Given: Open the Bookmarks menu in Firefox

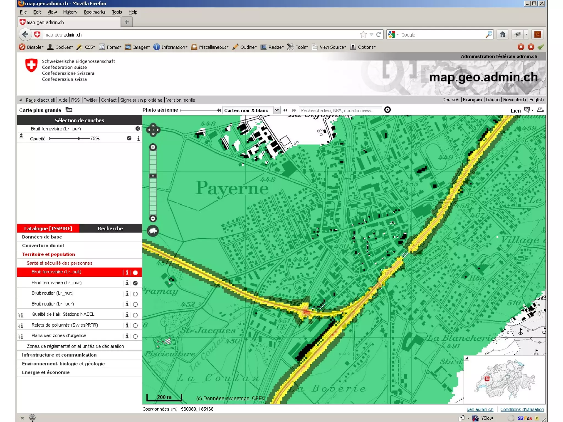Looking at the screenshot, I should point(95,12).
